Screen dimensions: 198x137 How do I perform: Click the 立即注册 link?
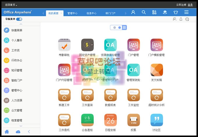tap(181, 5)
